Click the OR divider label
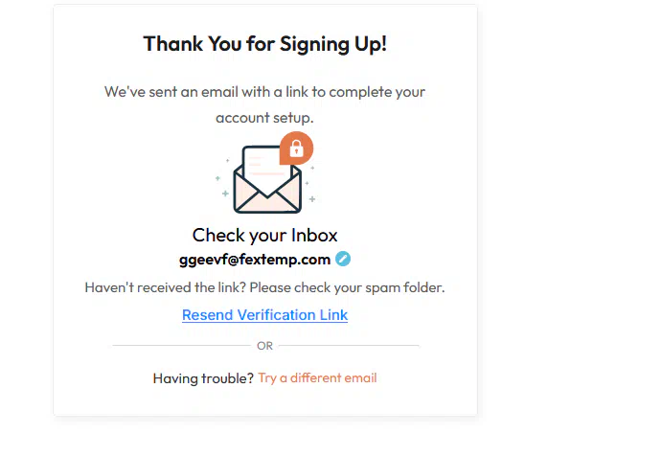662x456 pixels. click(264, 346)
